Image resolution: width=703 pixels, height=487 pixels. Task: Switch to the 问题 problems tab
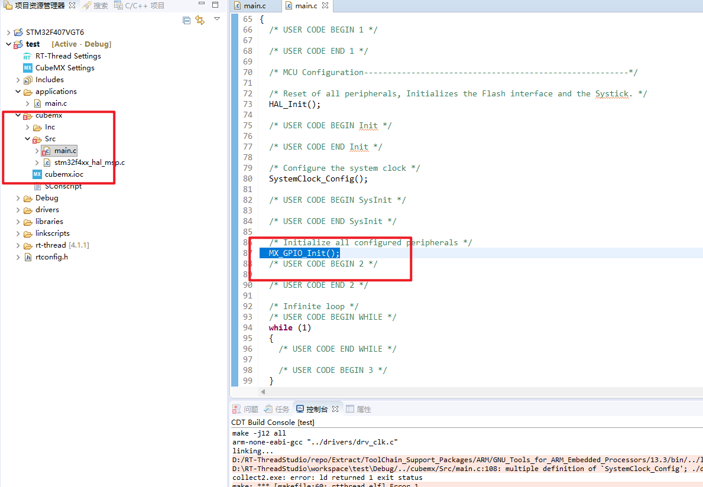pyautogui.click(x=245, y=409)
